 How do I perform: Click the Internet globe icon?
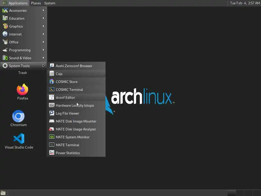(5, 34)
